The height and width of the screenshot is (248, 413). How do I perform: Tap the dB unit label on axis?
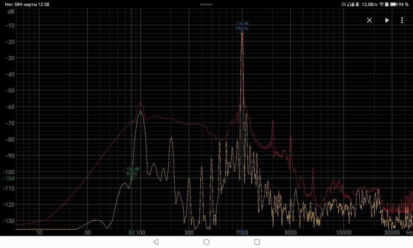[11, 12]
